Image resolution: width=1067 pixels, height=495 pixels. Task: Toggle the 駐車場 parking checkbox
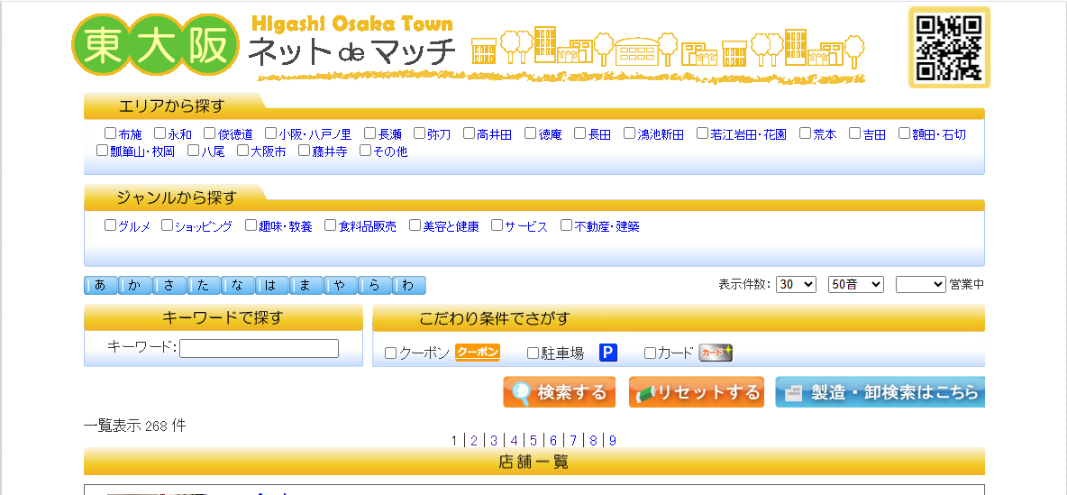(533, 353)
